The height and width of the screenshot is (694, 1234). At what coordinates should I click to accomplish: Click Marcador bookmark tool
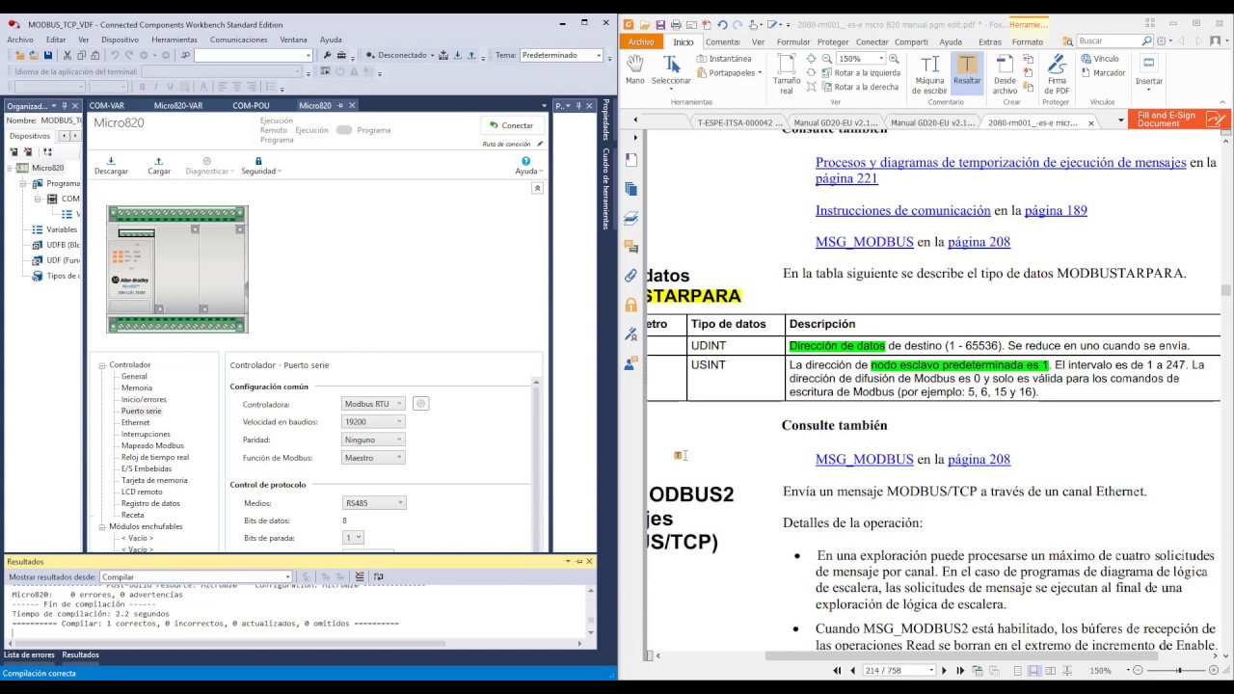coord(1103,72)
